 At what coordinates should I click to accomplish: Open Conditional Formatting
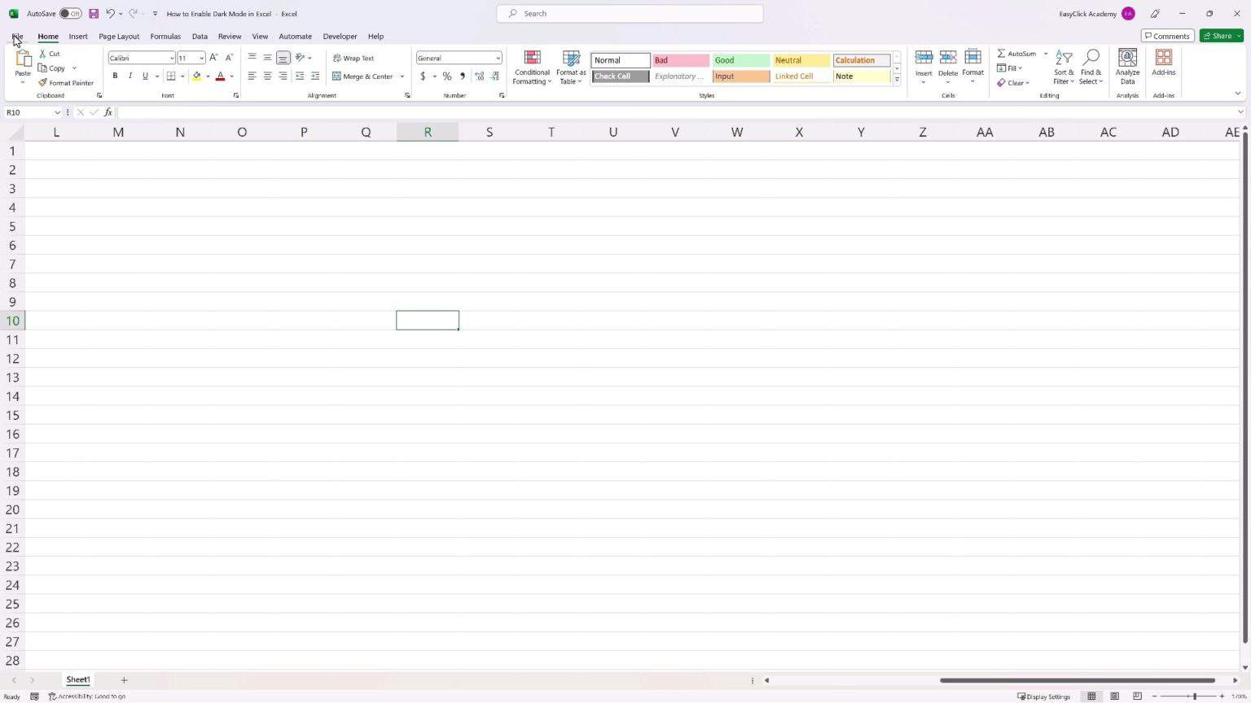pos(532,68)
